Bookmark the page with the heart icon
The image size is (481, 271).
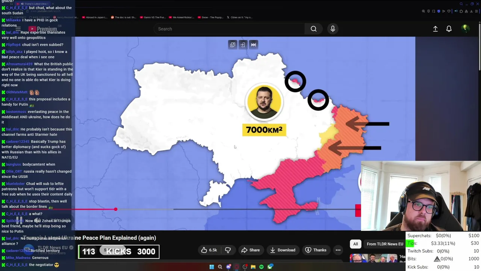449,11
